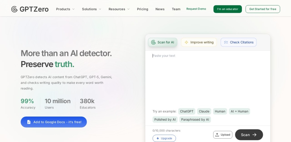
Task: Click the Scan for AI radar icon
Action: [153, 42]
